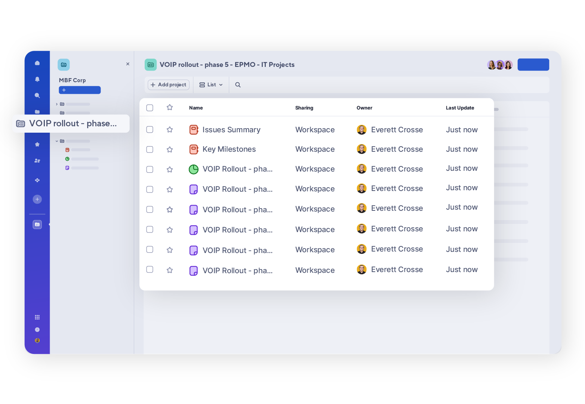Open the notifications bell in the sidebar
585x404 pixels.
pos(37,79)
